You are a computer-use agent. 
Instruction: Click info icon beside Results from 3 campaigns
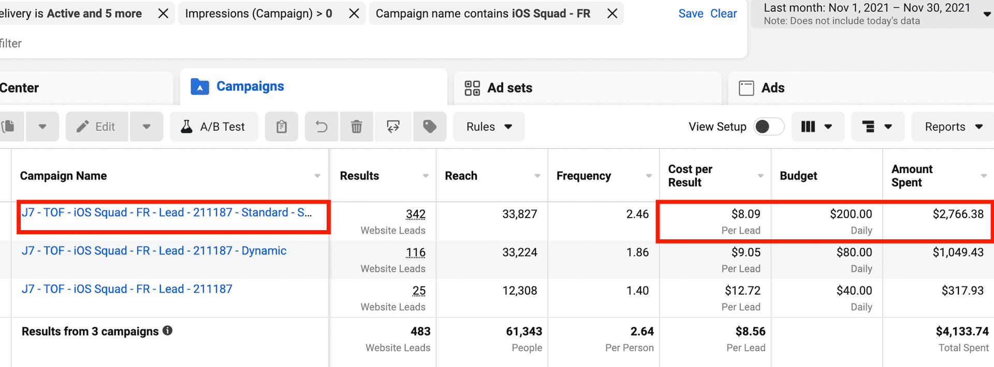click(x=167, y=331)
